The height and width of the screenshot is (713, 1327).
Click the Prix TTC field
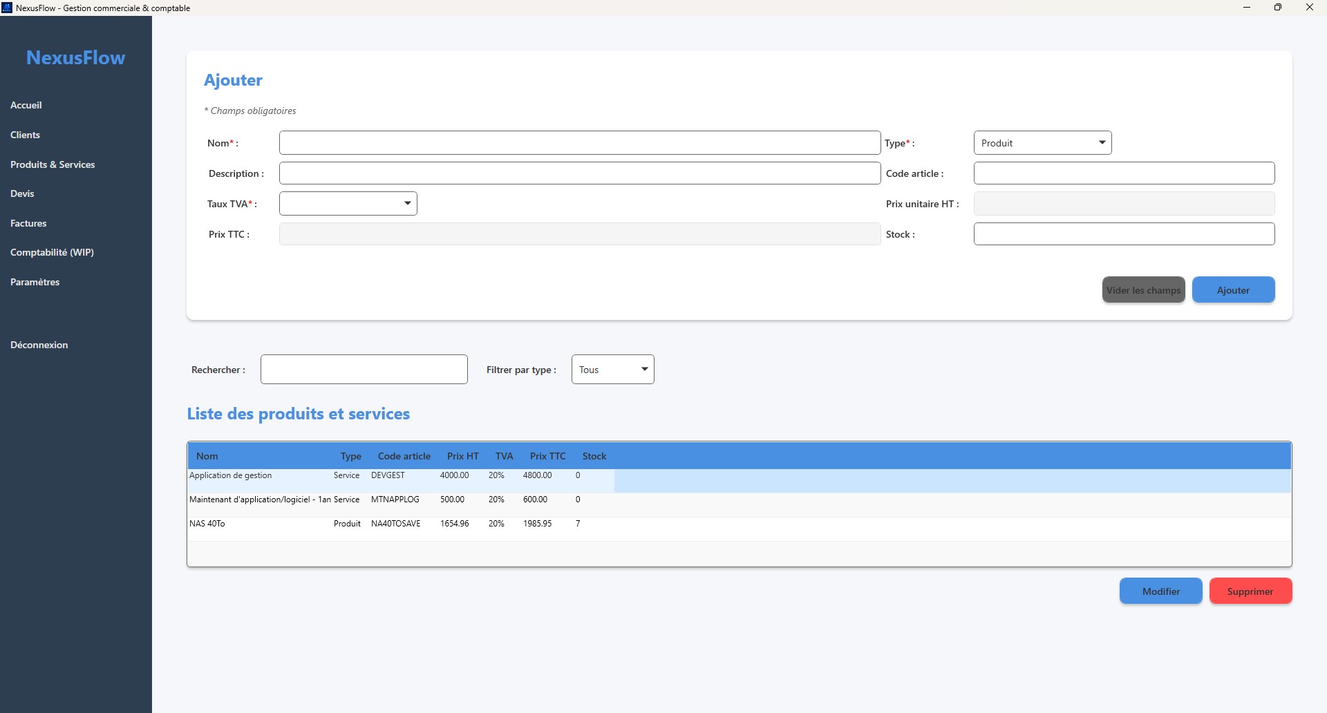tap(580, 234)
